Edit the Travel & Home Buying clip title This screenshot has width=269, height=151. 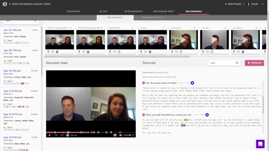(x=102, y=28)
